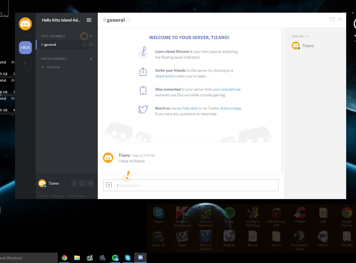Add a new server with plus circle
The height and width of the screenshot is (263, 356).
click(25, 63)
